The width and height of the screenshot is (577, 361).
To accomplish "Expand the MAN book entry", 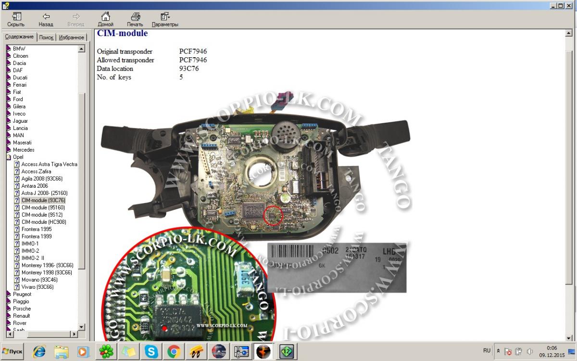I will pos(18,135).
